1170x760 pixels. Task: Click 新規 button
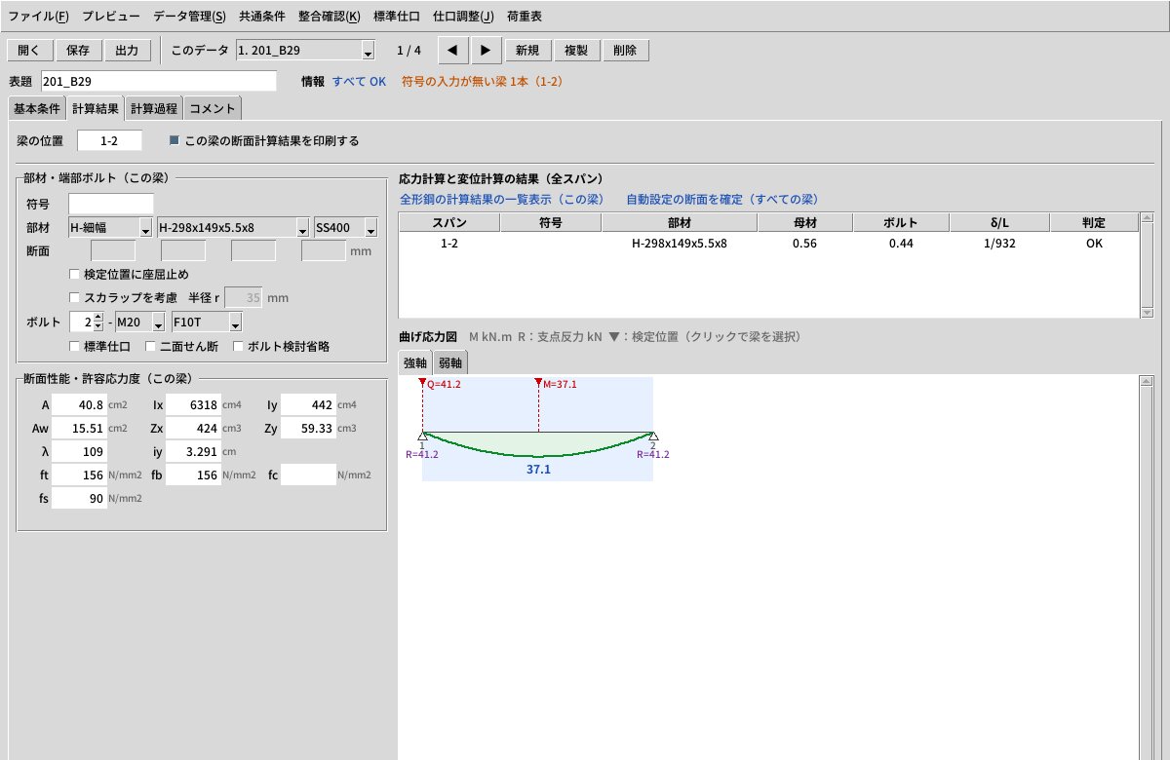tap(528, 51)
